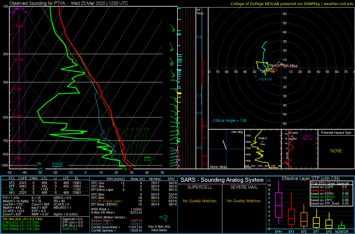The height and width of the screenshot is (234, 355).
Task: Click the SARS - Sounding Analog System heading
Action: click(222, 180)
